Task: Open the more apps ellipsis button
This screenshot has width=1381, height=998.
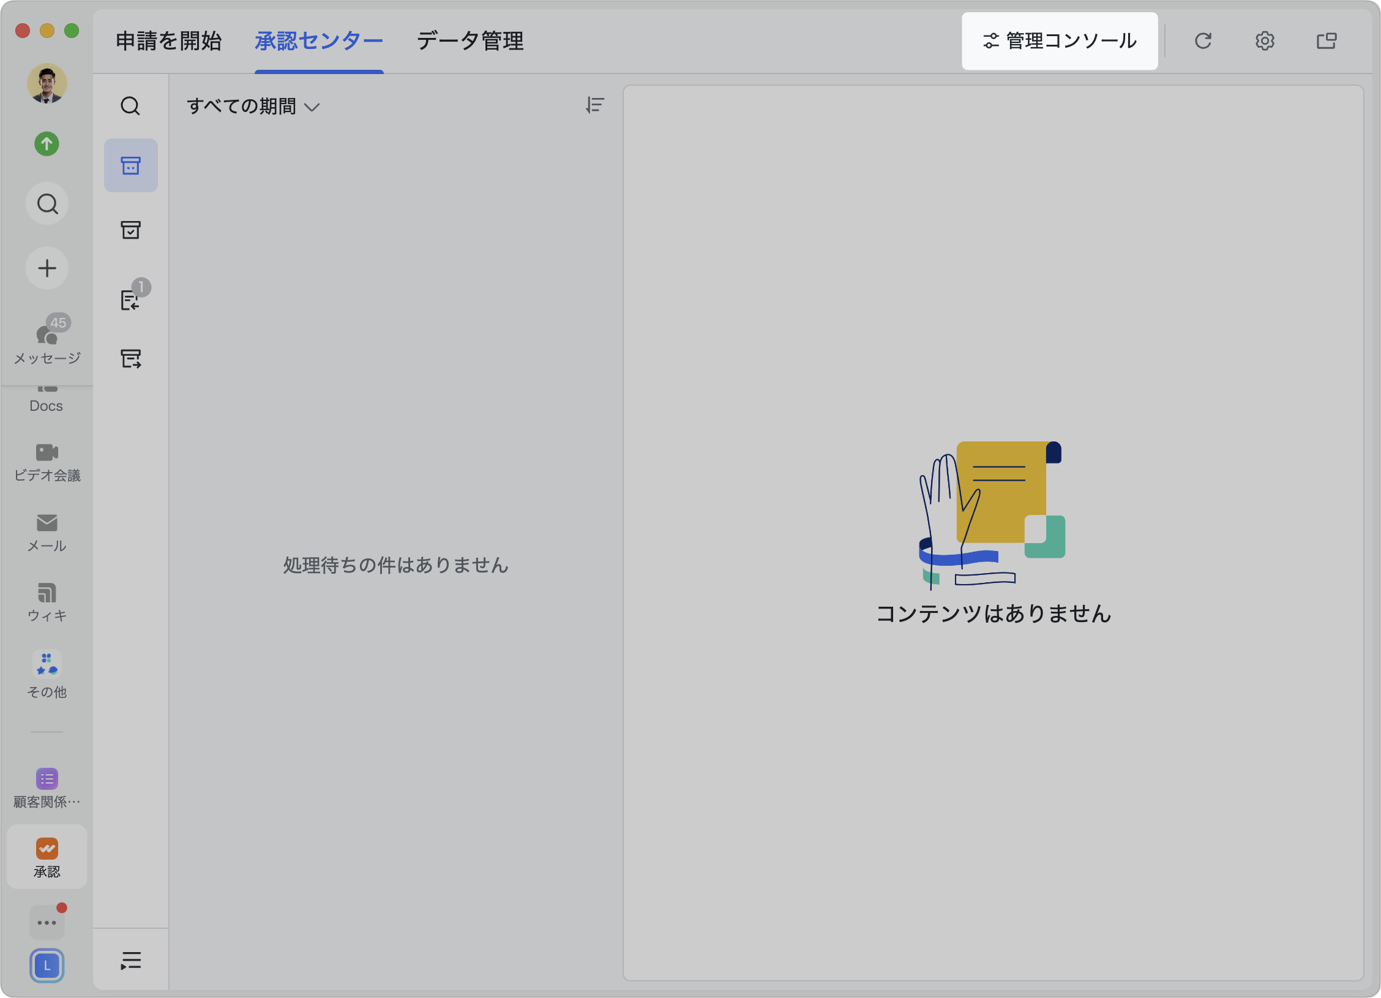Action: coord(47,922)
